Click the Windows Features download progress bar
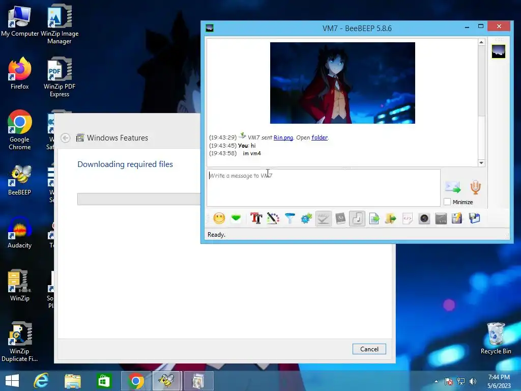 click(x=139, y=199)
